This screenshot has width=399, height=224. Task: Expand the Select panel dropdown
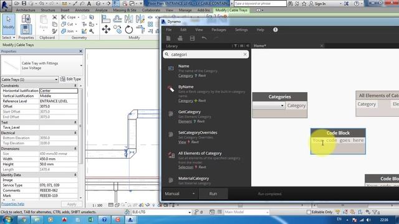(x=9, y=37)
